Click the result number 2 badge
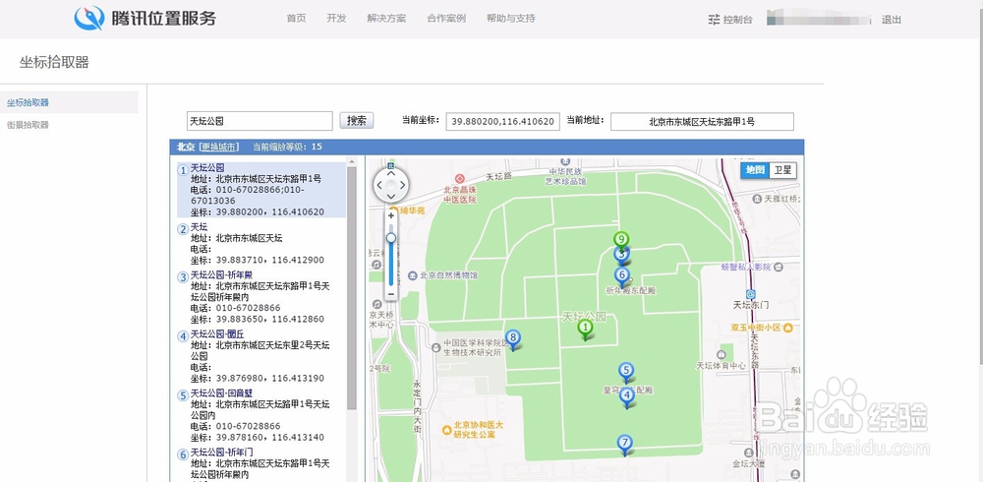The image size is (983, 482). 183,229
